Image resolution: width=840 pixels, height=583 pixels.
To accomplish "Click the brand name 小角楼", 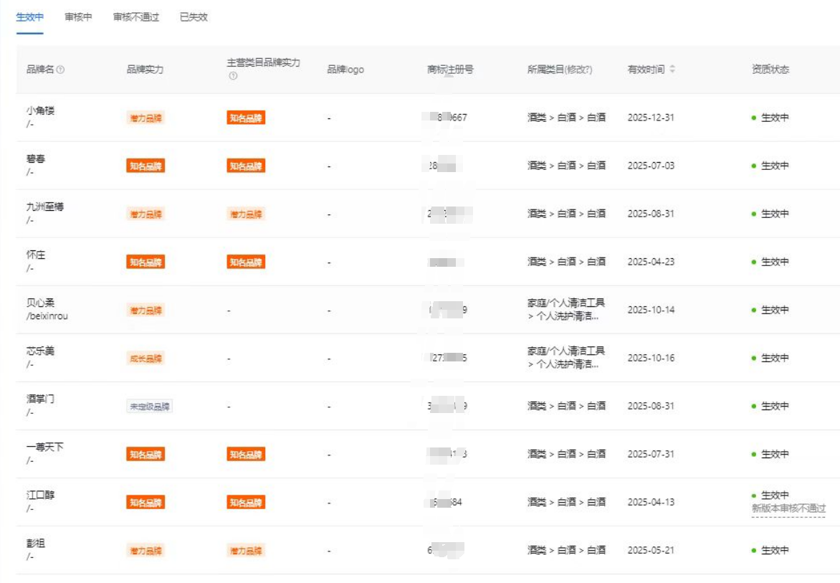I will point(40,110).
